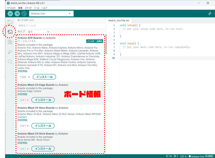Click the connection indicator beside Arduino Uno status
This screenshot has width=215, height=158.
pos(190,156)
